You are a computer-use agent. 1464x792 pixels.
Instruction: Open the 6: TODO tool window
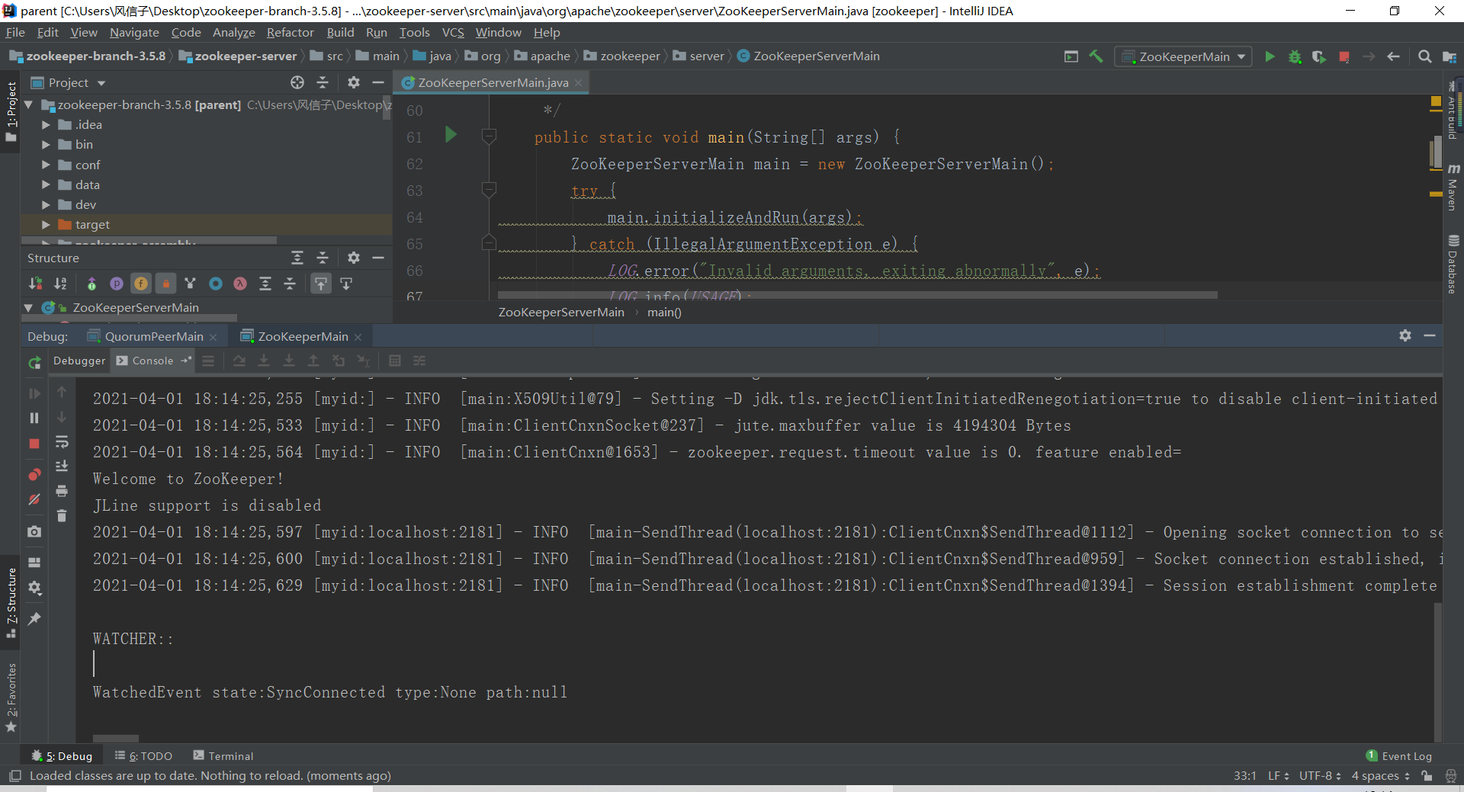click(x=144, y=755)
